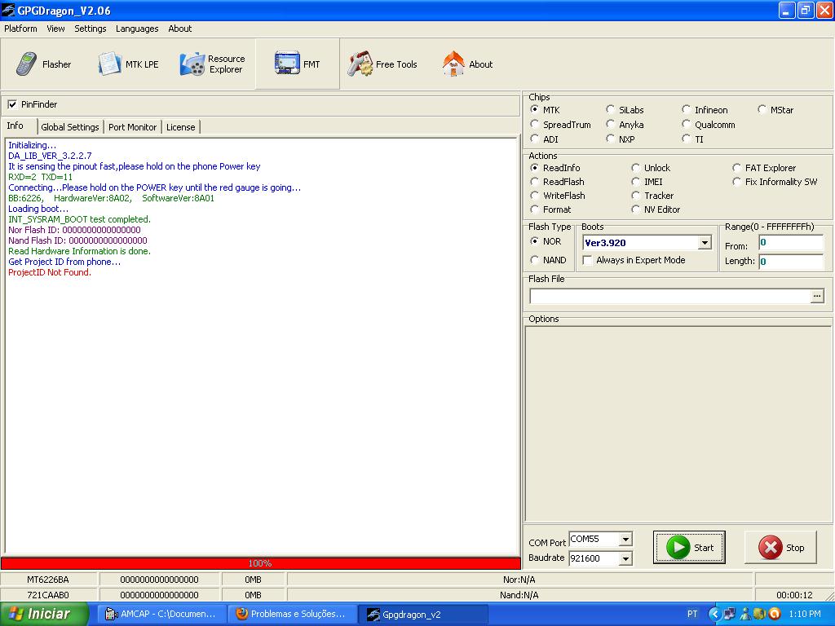Click the Flash File path field
Viewport: 835px width, 626px height.
(x=670, y=296)
